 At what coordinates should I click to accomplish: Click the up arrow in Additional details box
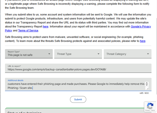click(147, 83)
